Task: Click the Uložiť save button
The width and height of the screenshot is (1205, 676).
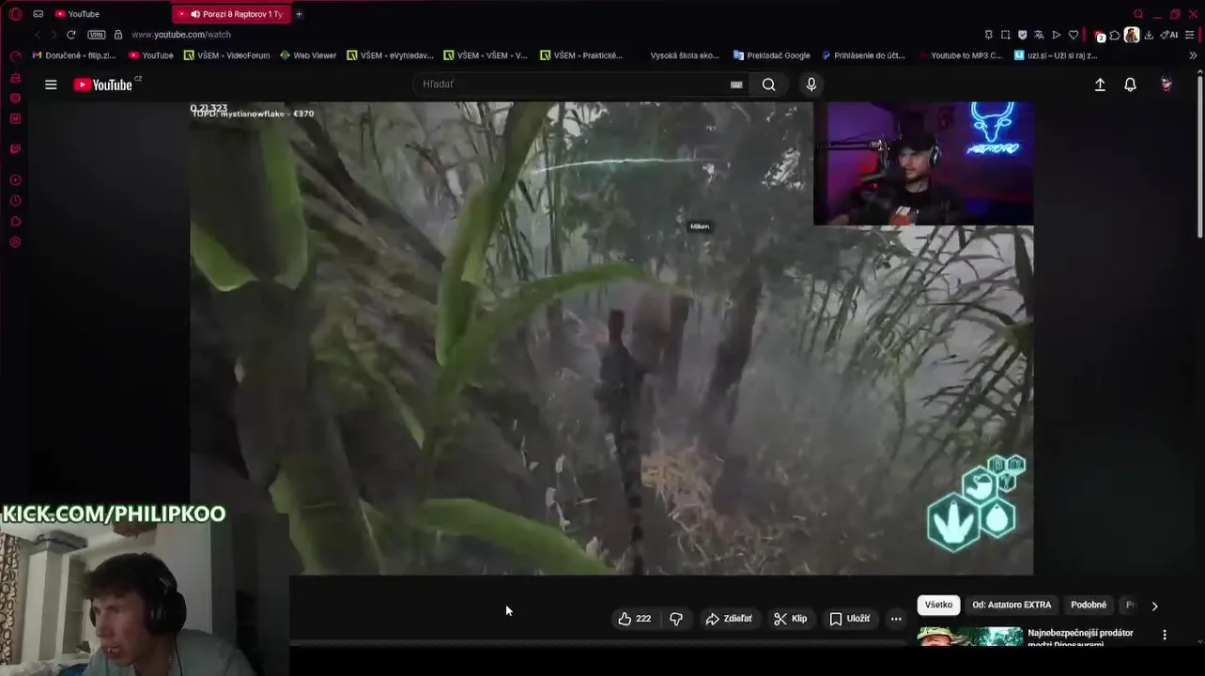Action: coord(850,619)
